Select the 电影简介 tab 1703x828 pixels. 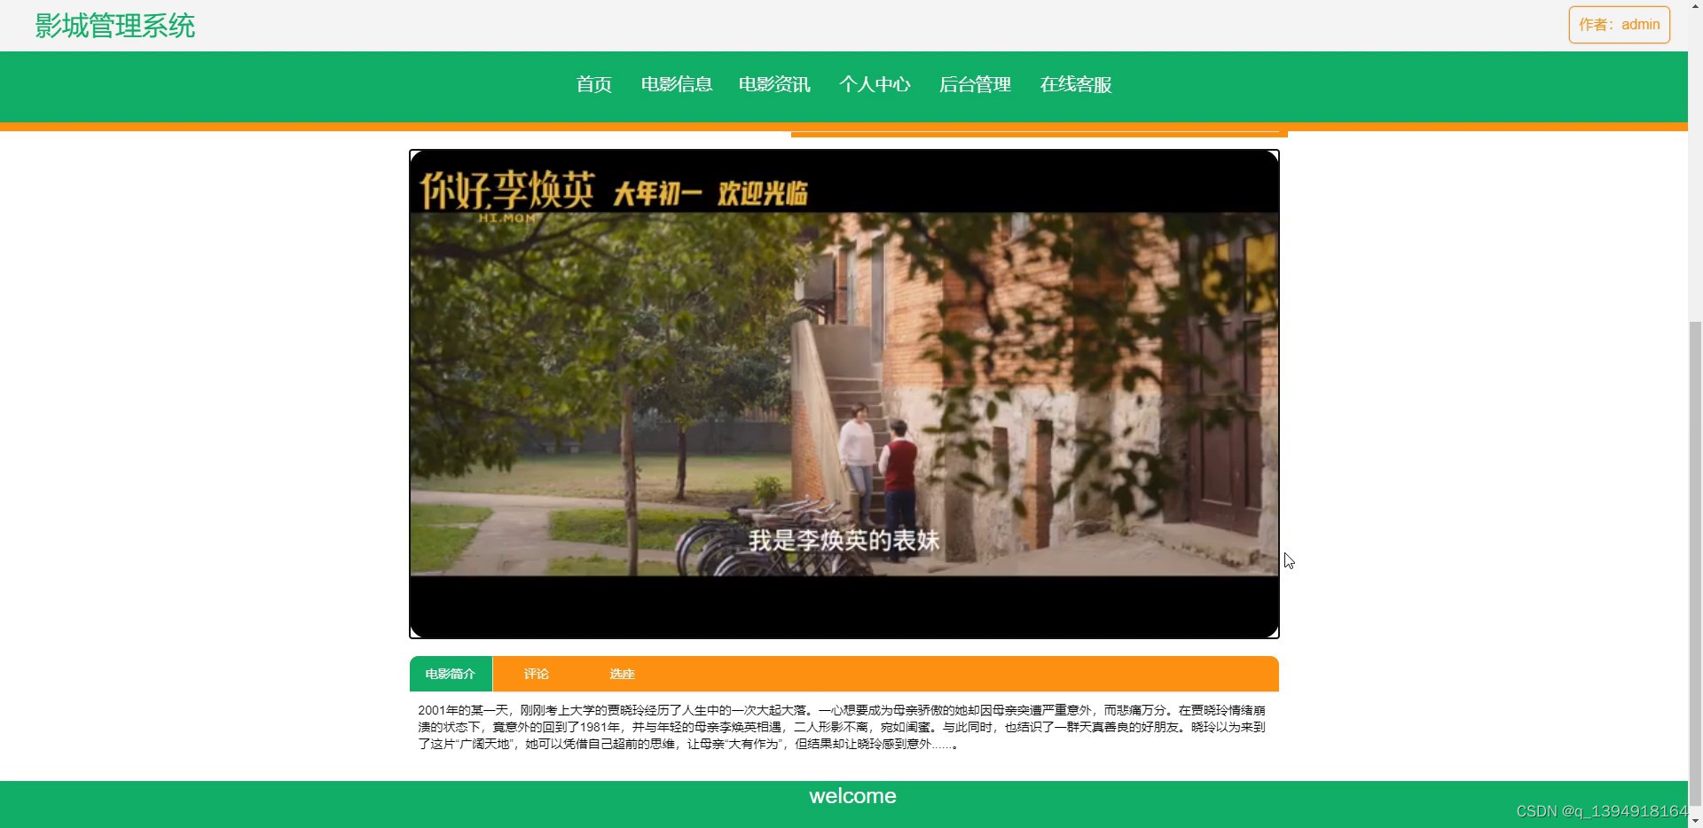[x=451, y=674]
